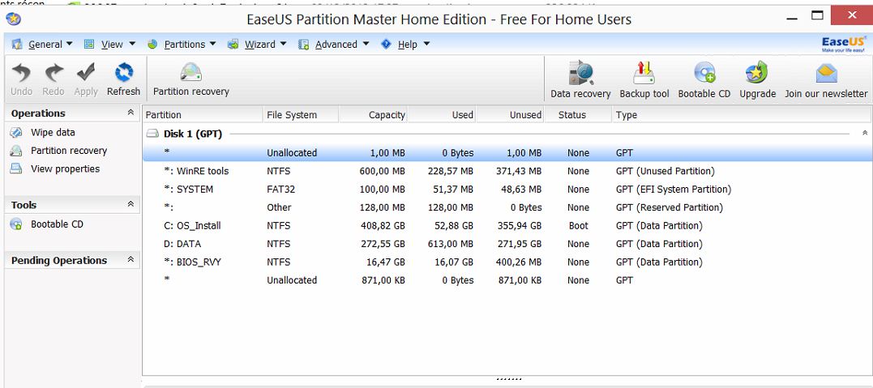Click the Refresh toolbar icon

click(123, 73)
